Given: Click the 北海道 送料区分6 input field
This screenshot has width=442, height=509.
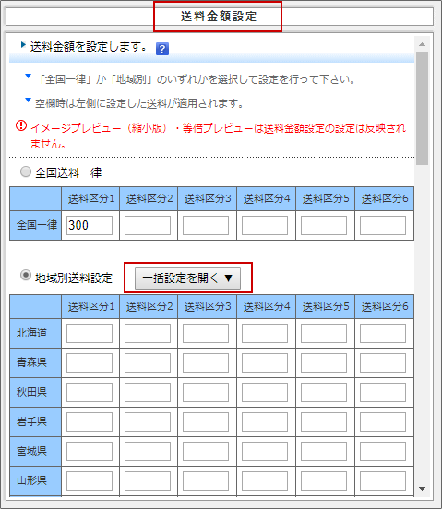Looking at the screenshot, I should (x=383, y=334).
